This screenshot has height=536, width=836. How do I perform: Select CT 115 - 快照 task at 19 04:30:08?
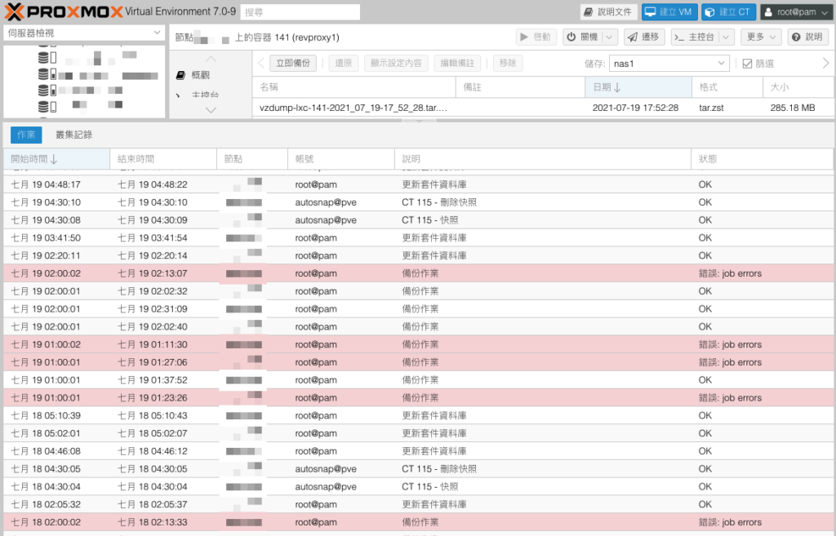tap(418, 220)
